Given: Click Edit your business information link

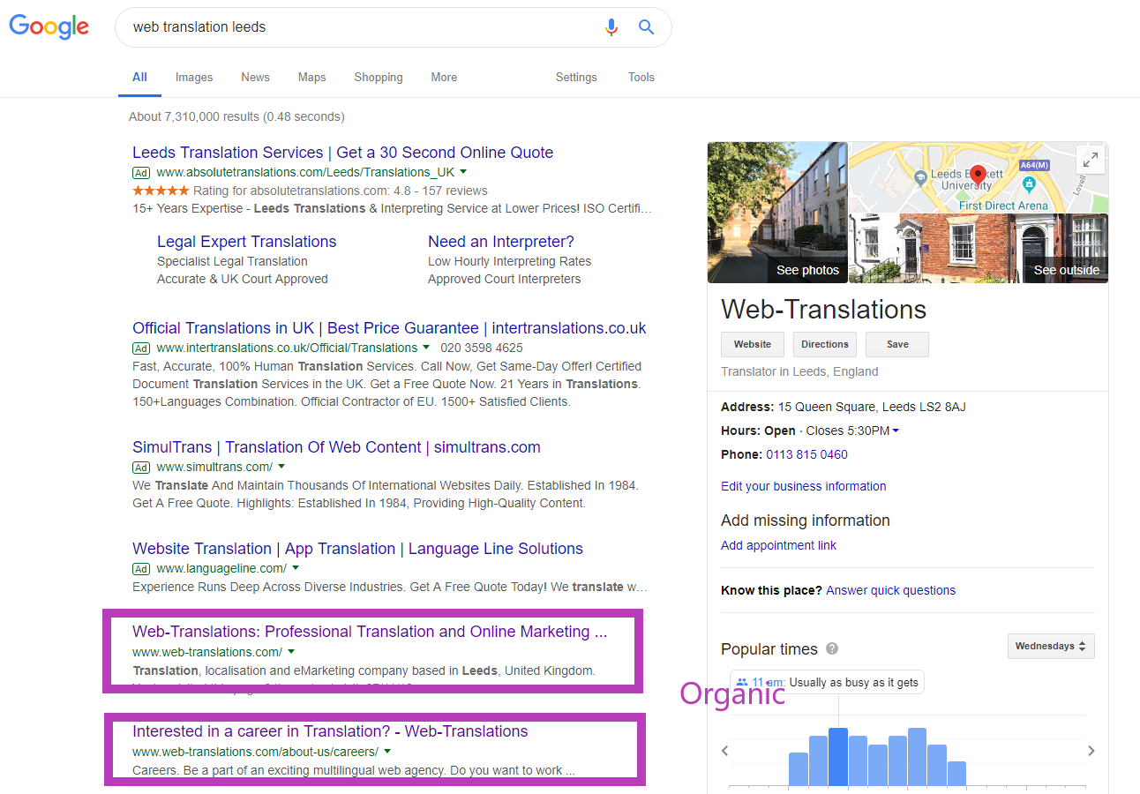Looking at the screenshot, I should click(x=804, y=486).
